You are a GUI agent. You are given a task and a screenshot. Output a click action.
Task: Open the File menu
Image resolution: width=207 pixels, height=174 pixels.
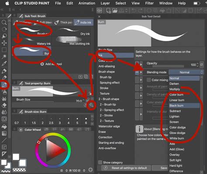click(58, 3)
